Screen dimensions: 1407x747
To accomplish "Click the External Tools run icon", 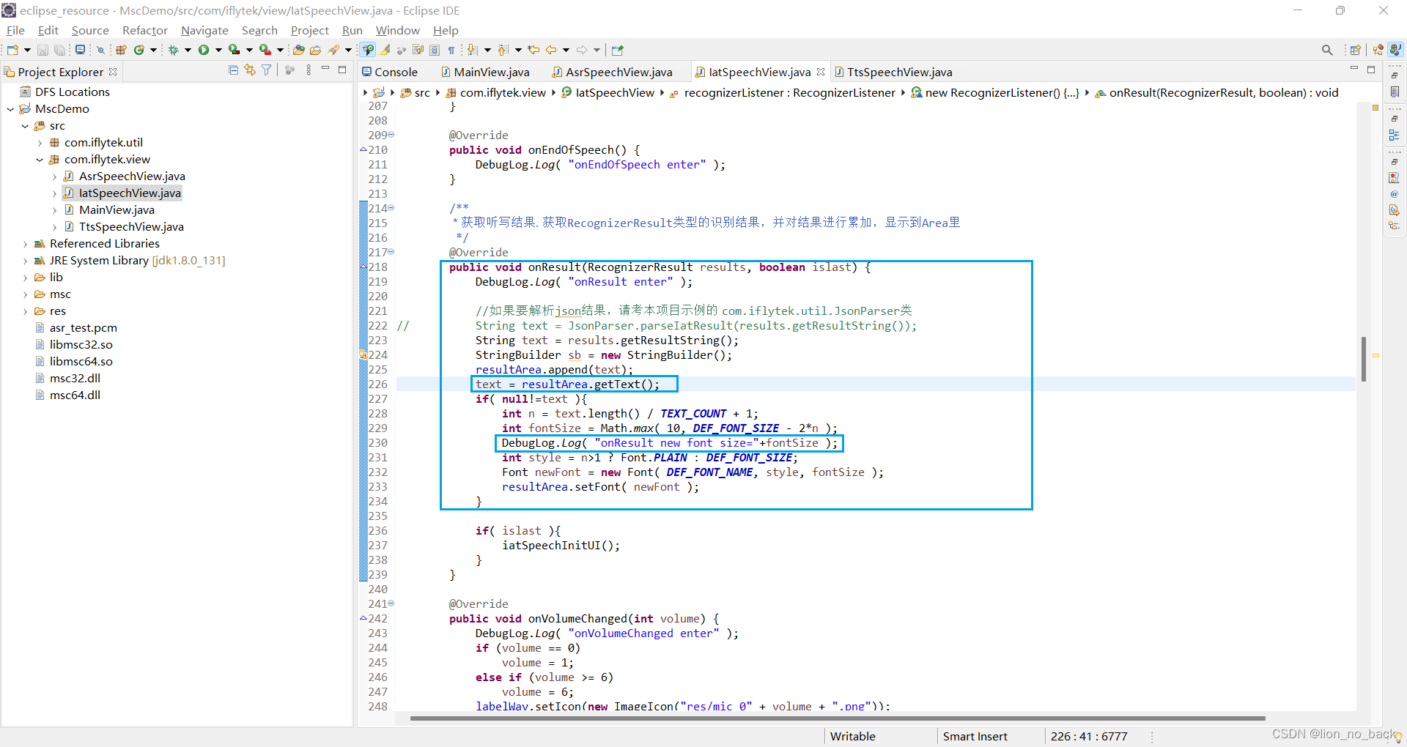I will tap(265, 50).
